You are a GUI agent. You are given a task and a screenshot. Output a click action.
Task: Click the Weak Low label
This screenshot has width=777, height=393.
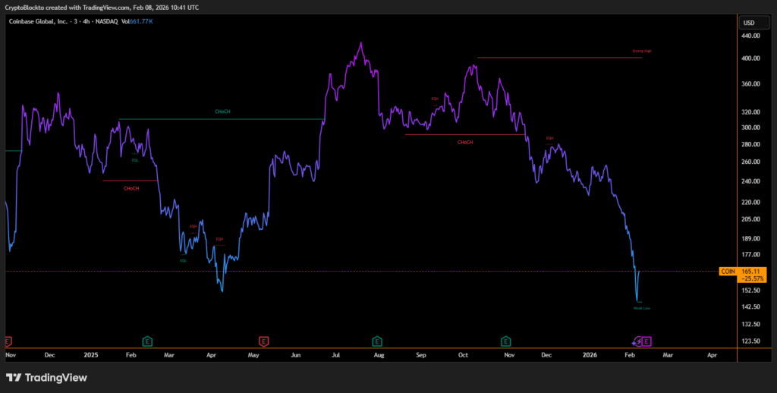(x=641, y=308)
